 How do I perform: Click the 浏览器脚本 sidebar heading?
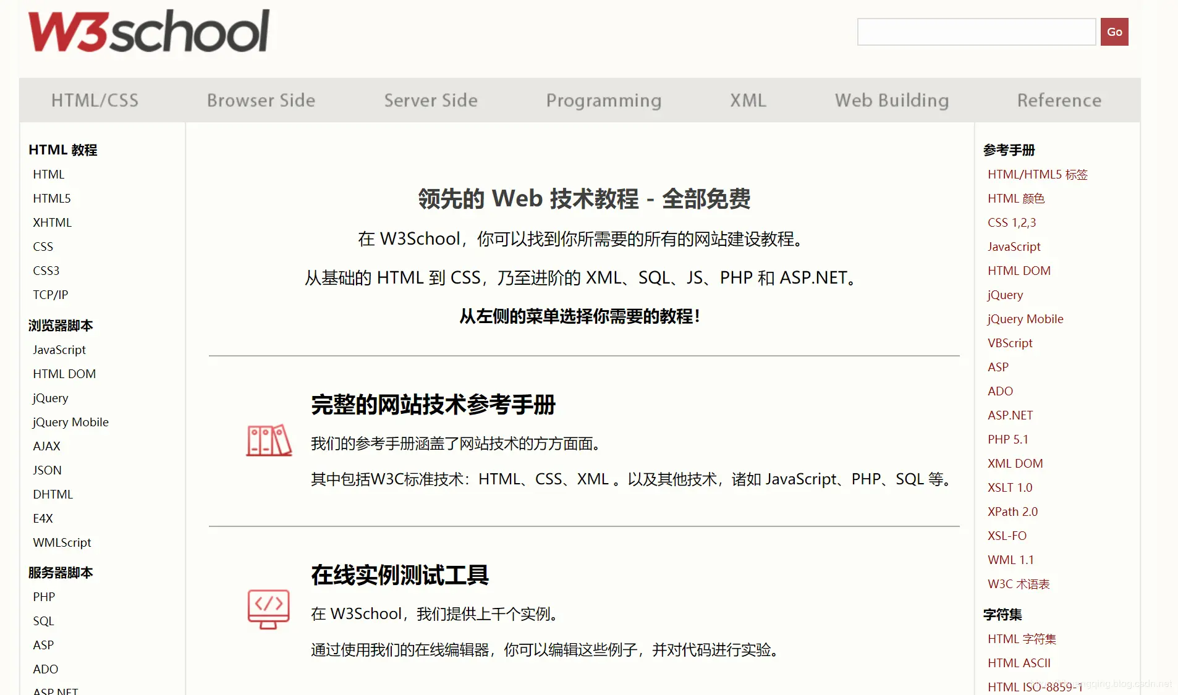(61, 326)
